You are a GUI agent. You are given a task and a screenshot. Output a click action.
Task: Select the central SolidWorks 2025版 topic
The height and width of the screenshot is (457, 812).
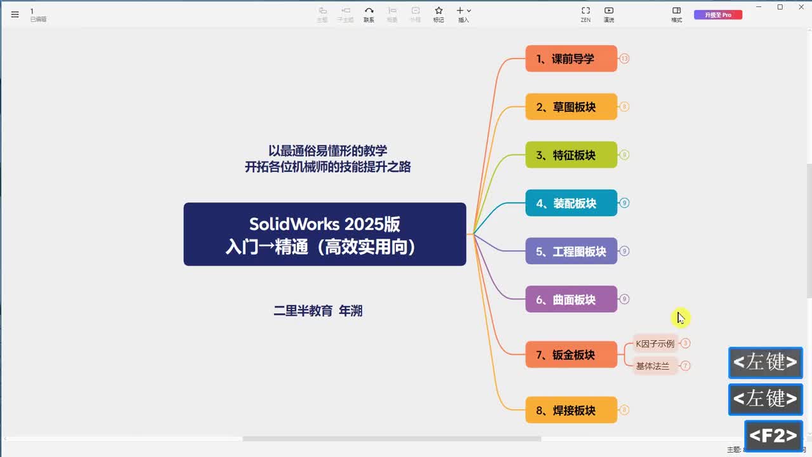(325, 234)
